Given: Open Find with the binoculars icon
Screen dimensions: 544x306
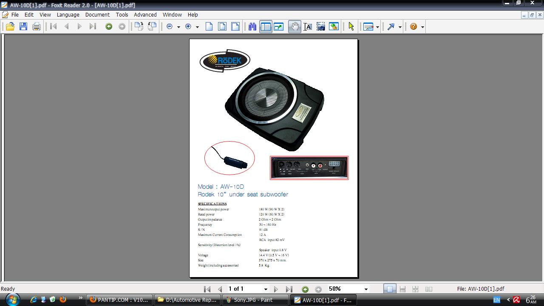Looking at the screenshot, I should pos(252,27).
